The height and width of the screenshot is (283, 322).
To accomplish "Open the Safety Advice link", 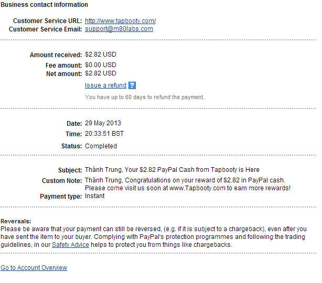I will tap(69, 245).
